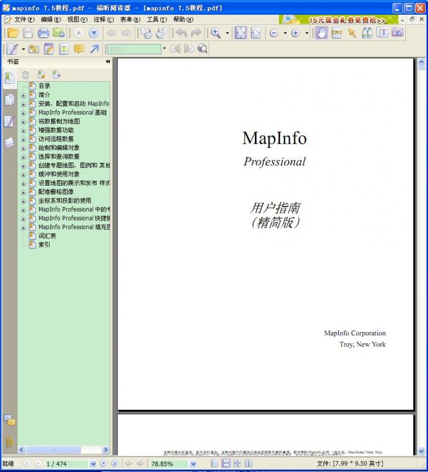This screenshot has height=472, width=428.
Task: Expand the 坐标系和投影的使用 bookmark
Action: click(x=23, y=201)
